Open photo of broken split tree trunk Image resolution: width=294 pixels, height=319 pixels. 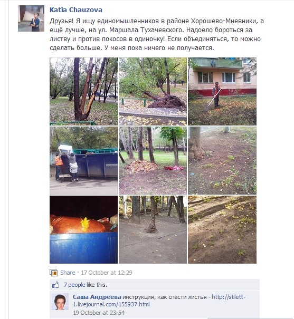pos(84,91)
